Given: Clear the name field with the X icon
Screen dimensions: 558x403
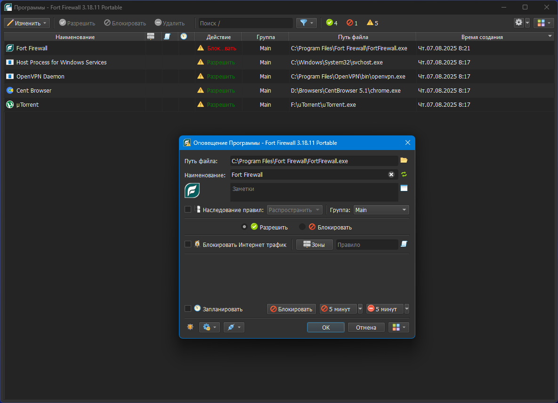Looking at the screenshot, I should [x=391, y=174].
